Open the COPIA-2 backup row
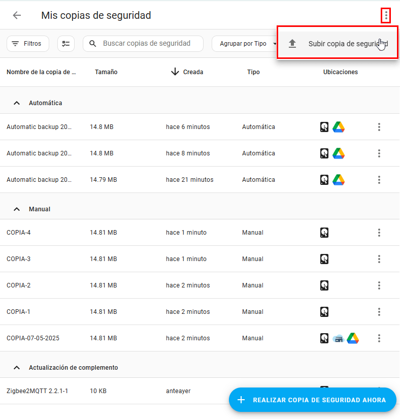 pyautogui.click(x=19, y=285)
